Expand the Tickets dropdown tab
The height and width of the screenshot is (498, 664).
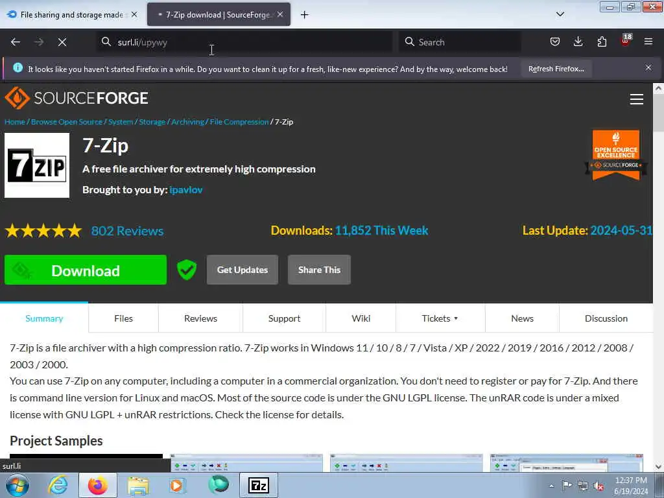click(440, 318)
